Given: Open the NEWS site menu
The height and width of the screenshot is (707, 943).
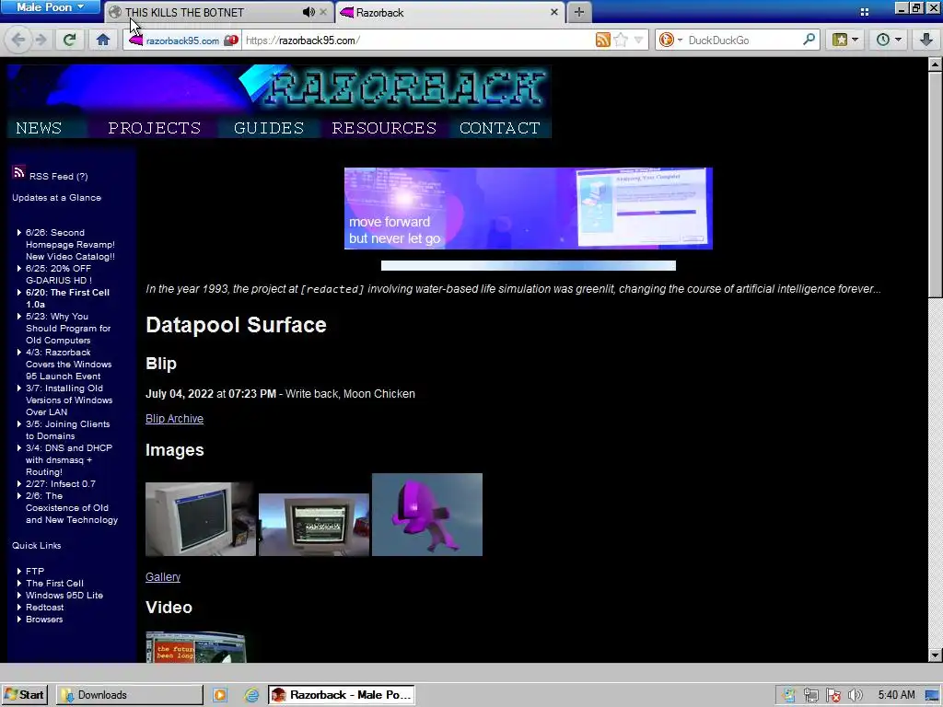Looking at the screenshot, I should pos(39,128).
